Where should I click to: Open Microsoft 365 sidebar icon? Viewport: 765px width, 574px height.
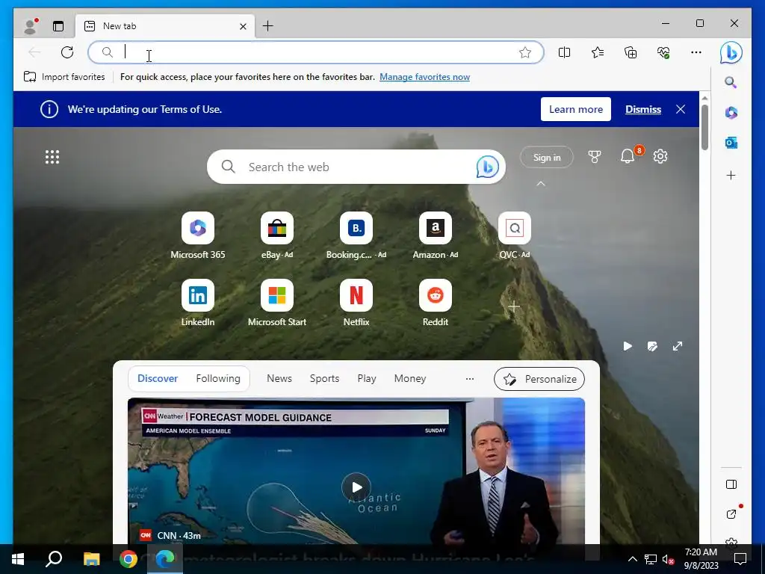731,113
